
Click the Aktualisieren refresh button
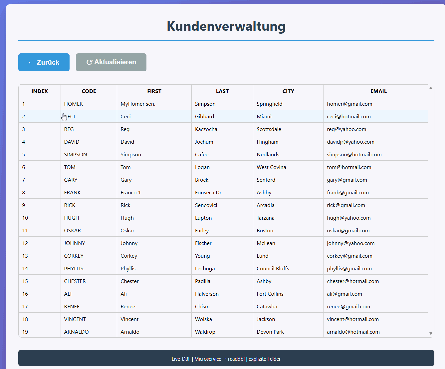pyautogui.click(x=111, y=62)
